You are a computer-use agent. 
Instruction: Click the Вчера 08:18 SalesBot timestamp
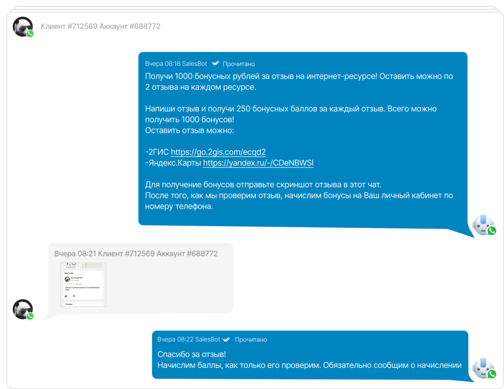[176, 64]
